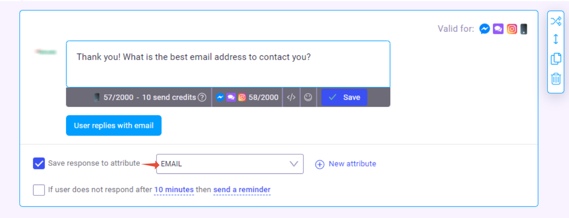Click the Messenger icon beside Valid for
Screen dimensions: 569x218
point(485,29)
